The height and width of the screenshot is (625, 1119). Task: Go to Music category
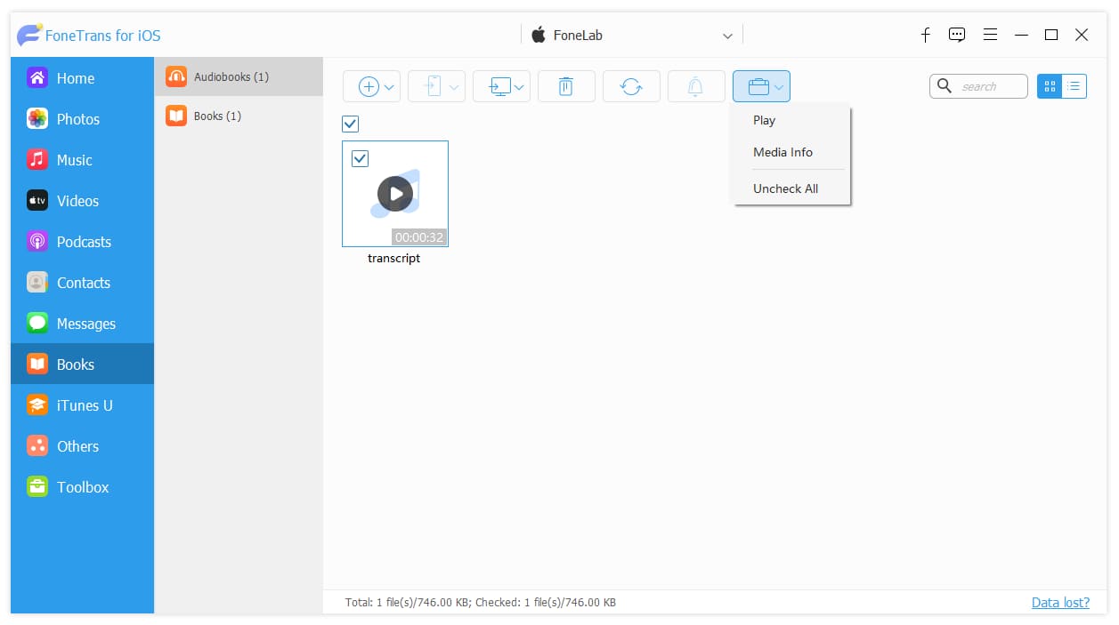point(82,160)
